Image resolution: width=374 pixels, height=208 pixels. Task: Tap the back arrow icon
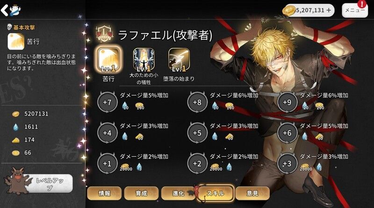click(x=5, y=10)
